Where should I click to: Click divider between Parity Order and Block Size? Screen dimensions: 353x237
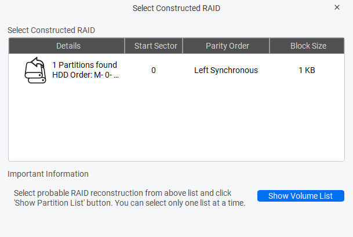point(271,46)
